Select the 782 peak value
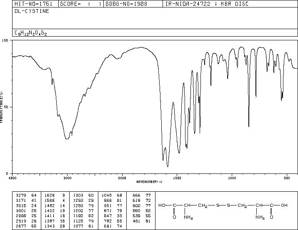 [108, 221]
